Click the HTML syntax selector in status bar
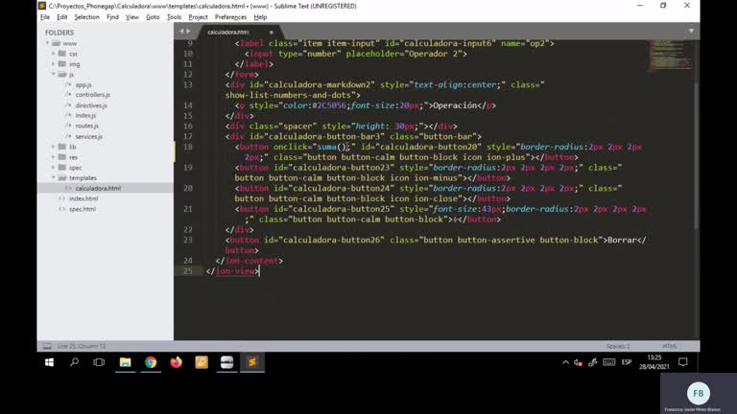 [x=669, y=346]
